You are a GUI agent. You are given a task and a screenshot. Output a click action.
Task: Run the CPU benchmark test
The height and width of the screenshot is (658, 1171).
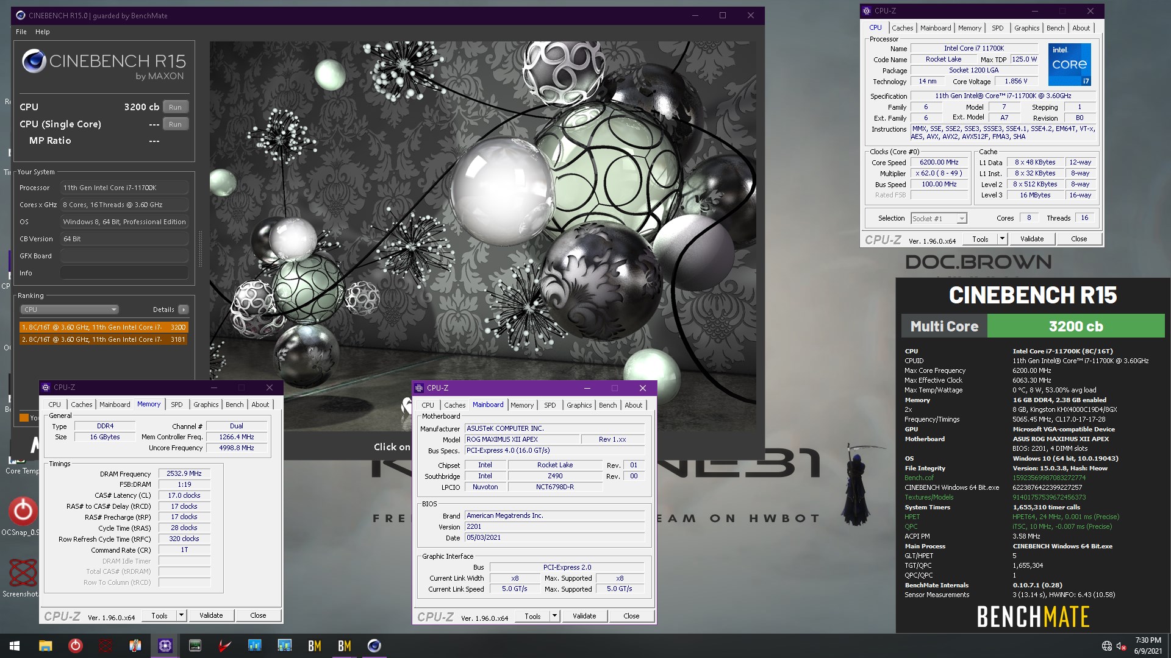(175, 107)
